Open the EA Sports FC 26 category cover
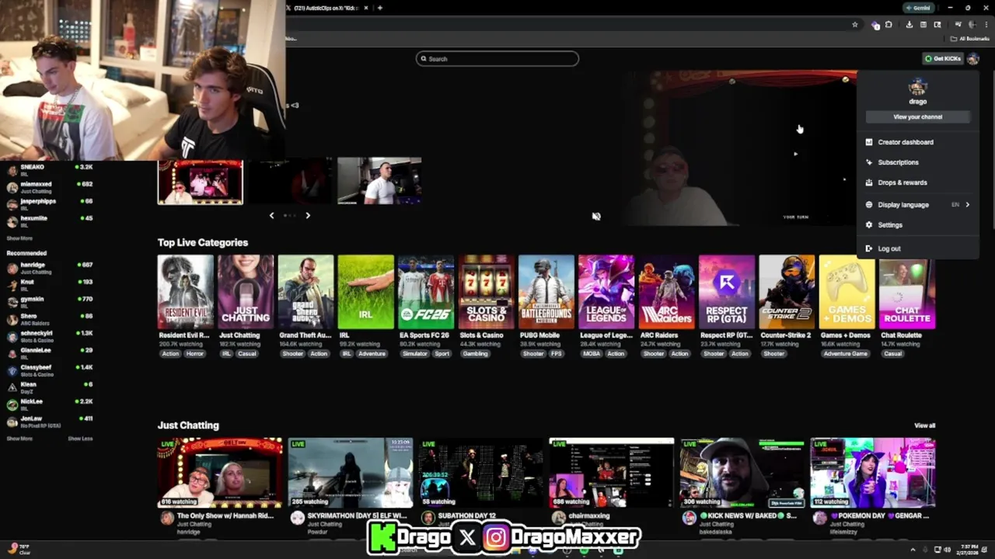 (x=426, y=292)
